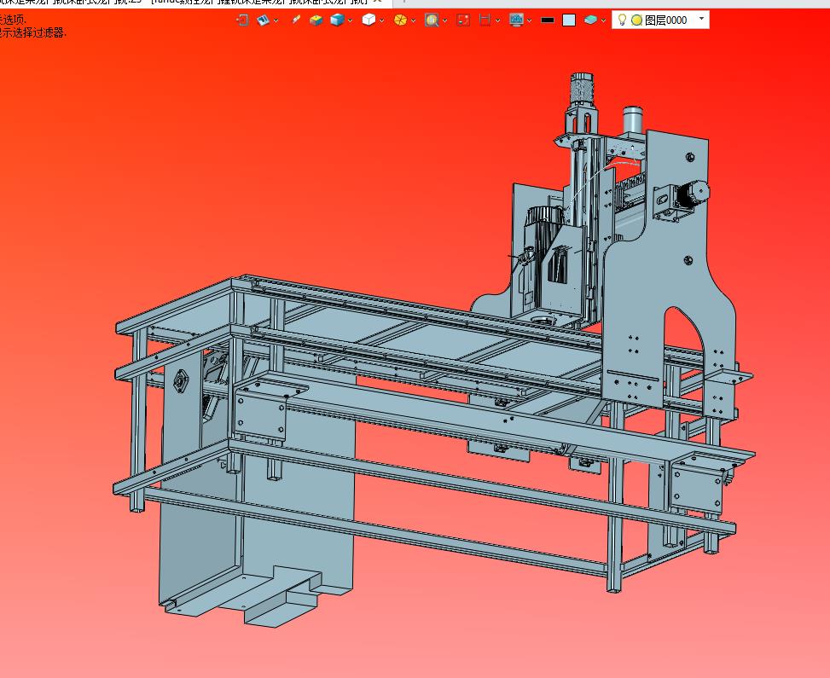Click the monitor display settings icon

point(516,20)
